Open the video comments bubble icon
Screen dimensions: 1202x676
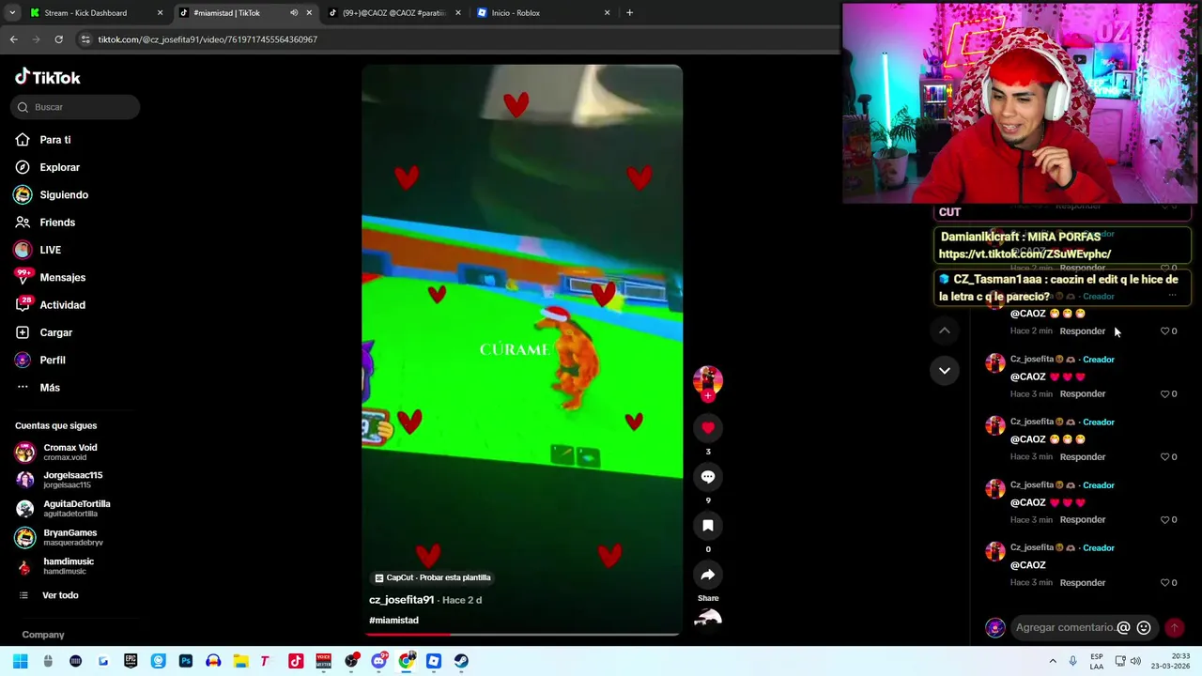point(708,477)
